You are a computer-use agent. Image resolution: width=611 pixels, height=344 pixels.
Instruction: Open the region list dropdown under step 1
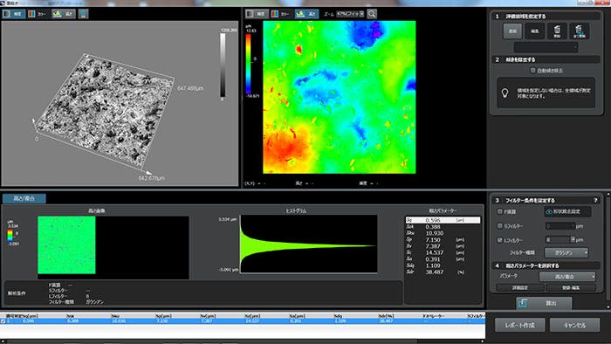coord(546,47)
